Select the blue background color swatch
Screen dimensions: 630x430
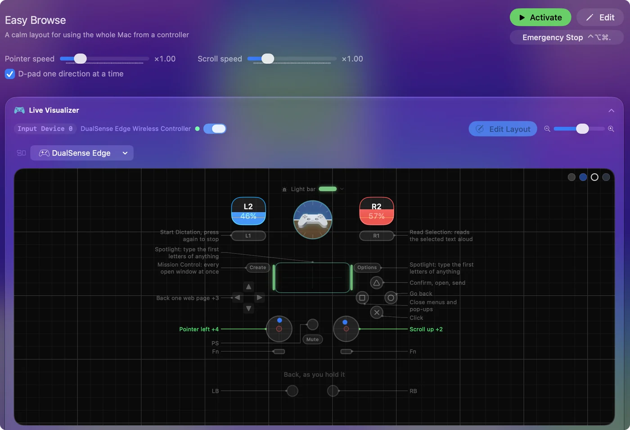point(583,177)
